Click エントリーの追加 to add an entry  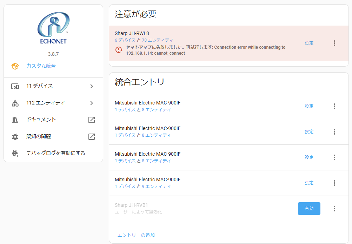coord(136,235)
